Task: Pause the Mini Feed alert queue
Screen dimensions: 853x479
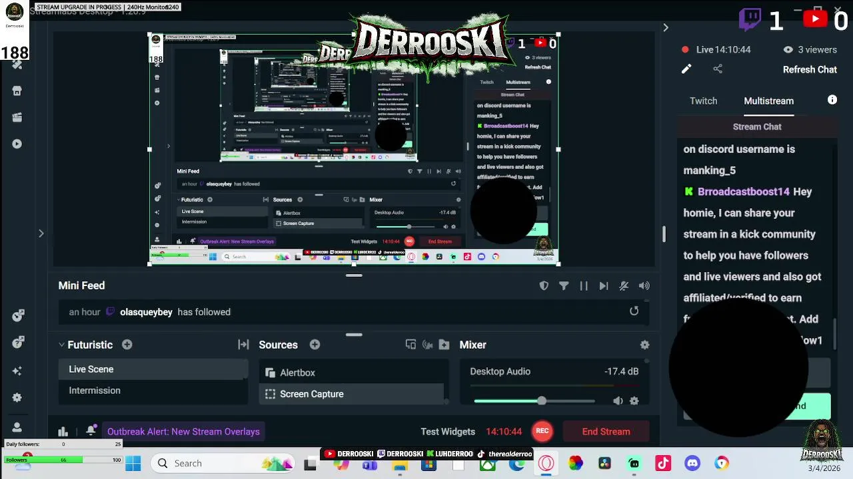Action: pos(584,285)
